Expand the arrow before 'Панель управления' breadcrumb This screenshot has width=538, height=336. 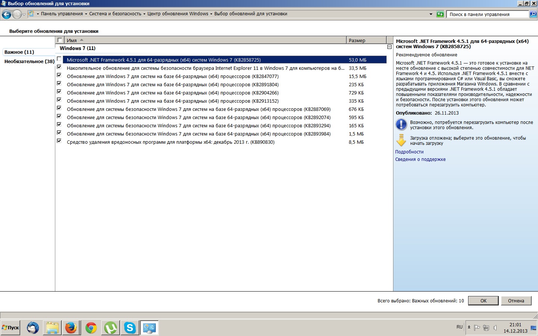[38, 14]
